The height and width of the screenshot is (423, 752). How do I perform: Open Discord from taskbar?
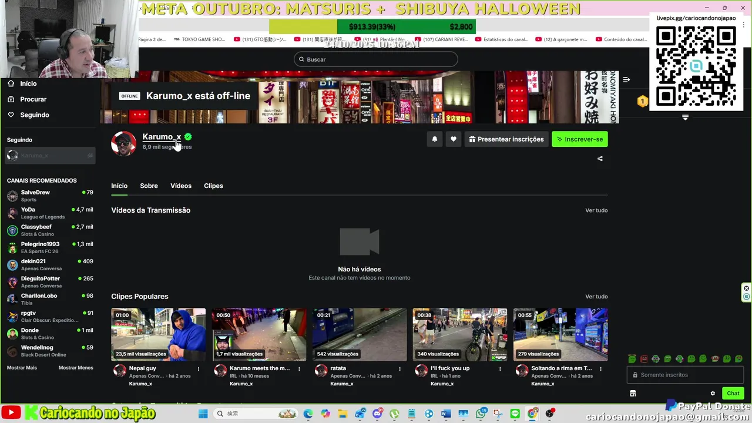(377, 414)
